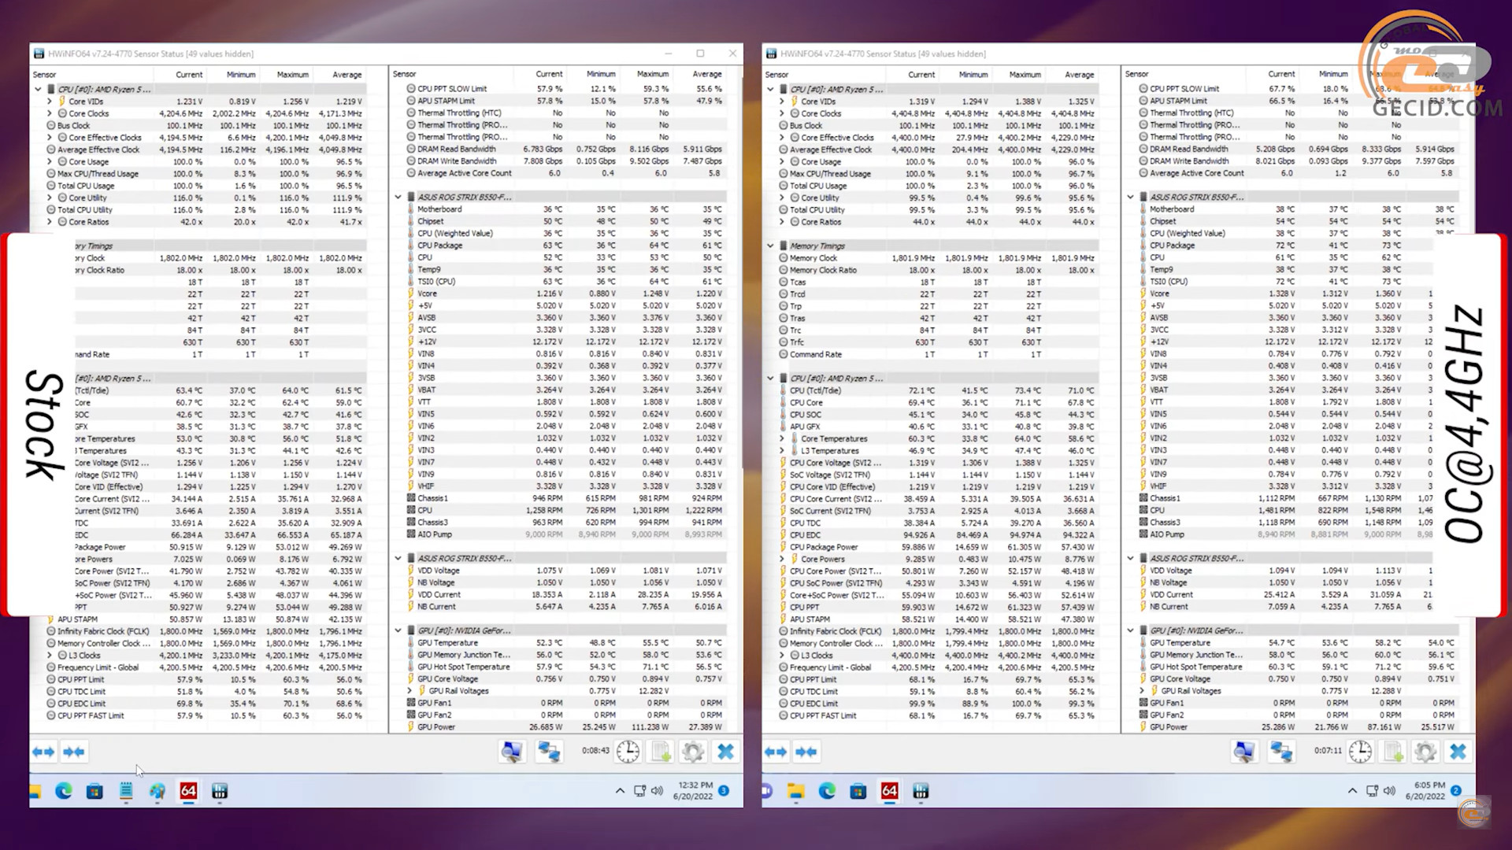Reset timer clock icon in Stock window
The height and width of the screenshot is (850, 1512).
click(x=628, y=752)
